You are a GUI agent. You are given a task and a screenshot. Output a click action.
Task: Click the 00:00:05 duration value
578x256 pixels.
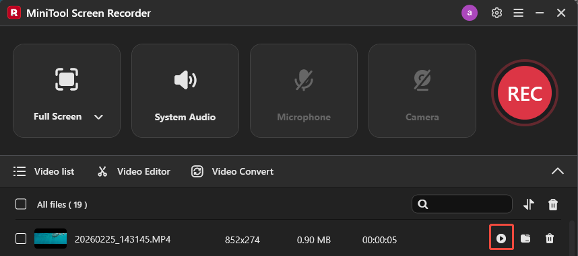coord(380,240)
